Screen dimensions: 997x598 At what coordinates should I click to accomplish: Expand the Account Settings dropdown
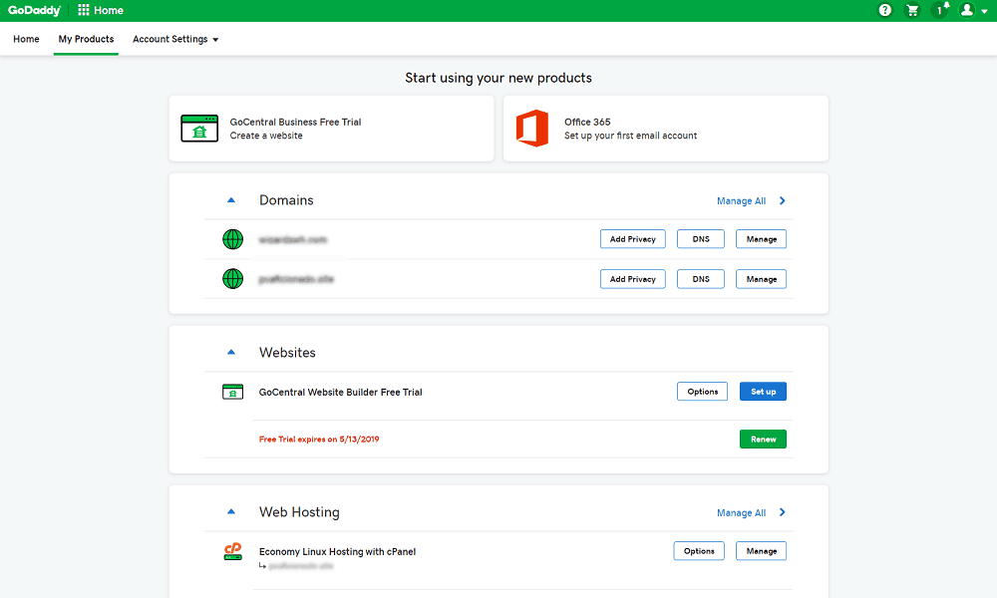coord(175,39)
